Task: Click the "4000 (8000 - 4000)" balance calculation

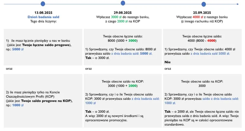Action: pos(202,40)
